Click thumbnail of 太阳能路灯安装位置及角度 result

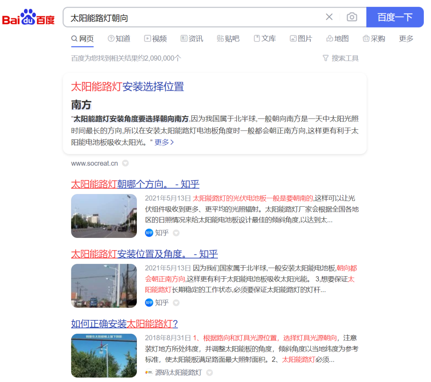[x=104, y=286]
